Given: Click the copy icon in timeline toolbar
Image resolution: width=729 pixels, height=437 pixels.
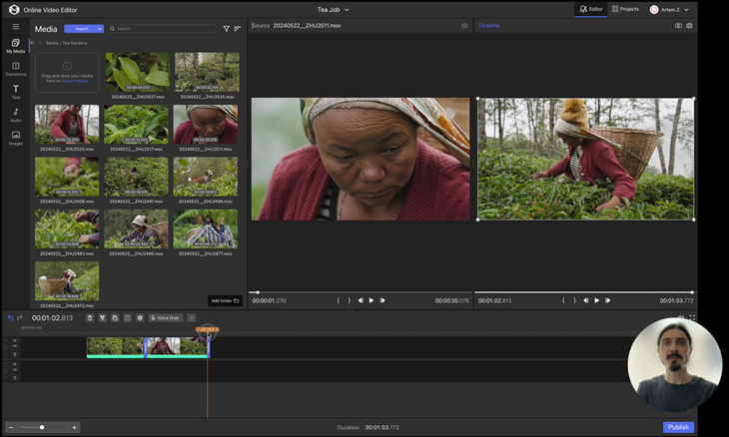Looking at the screenshot, I should click(x=115, y=317).
